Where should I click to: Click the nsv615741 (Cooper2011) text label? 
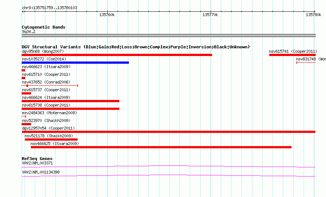[293, 51]
